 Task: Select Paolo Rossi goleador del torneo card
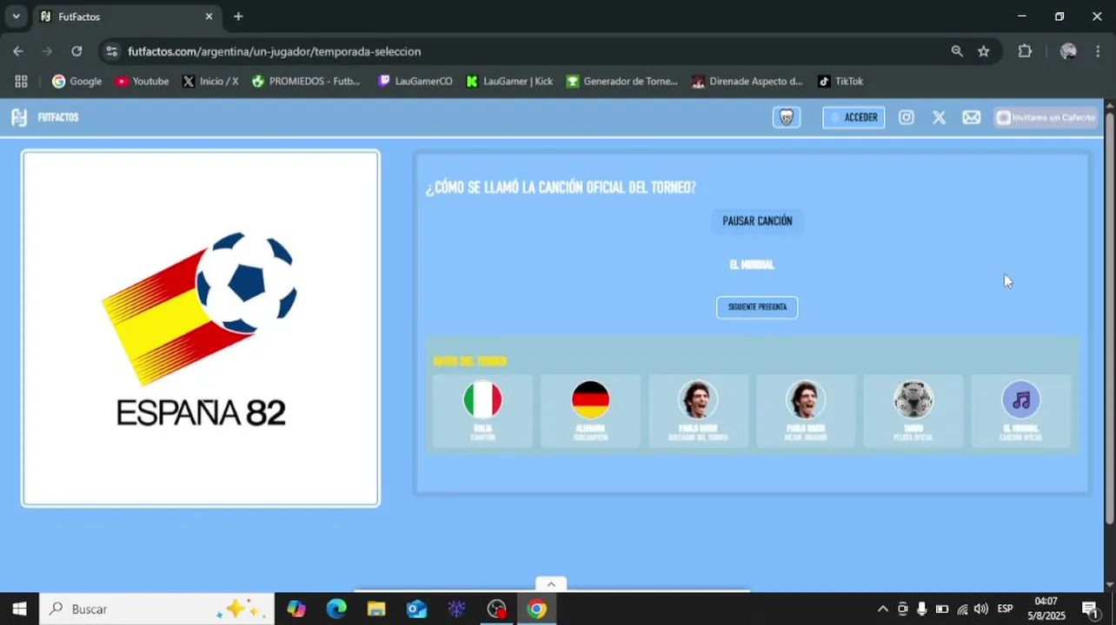click(698, 411)
